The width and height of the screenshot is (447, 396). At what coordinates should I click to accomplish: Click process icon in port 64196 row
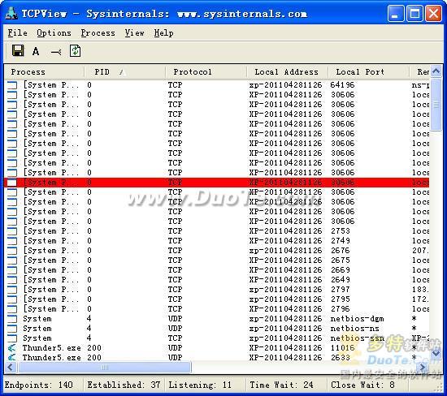(12, 85)
